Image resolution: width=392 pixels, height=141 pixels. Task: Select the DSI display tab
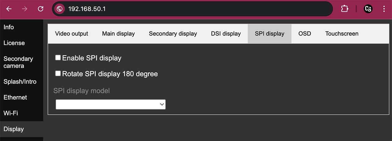[226, 34]
